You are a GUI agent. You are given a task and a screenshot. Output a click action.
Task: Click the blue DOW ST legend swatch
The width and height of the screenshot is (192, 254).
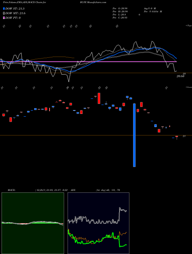(4, 8)
